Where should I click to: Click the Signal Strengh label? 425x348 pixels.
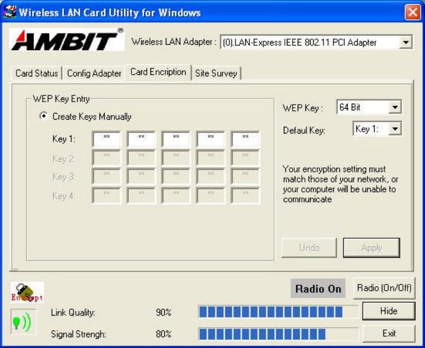79,334
